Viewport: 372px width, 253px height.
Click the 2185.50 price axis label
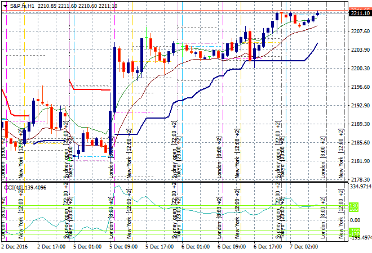(x=358, y=143)
